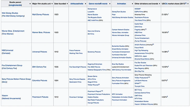
Task: Open Cartoon Network Studios link
Action: (120, 30)
